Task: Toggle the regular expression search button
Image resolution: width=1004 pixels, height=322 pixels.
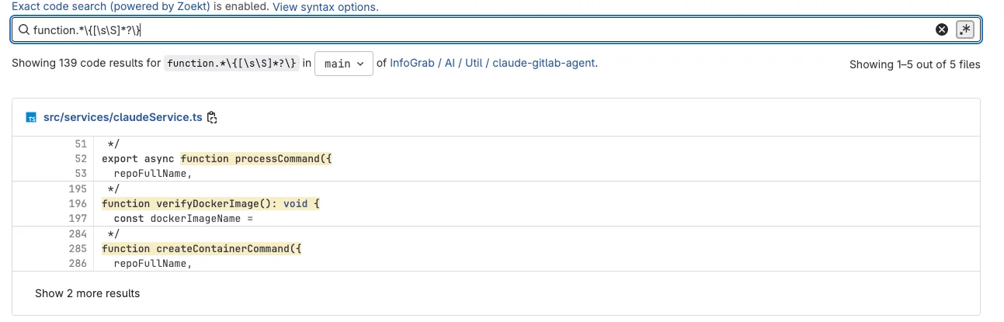Action: [965, 29]
